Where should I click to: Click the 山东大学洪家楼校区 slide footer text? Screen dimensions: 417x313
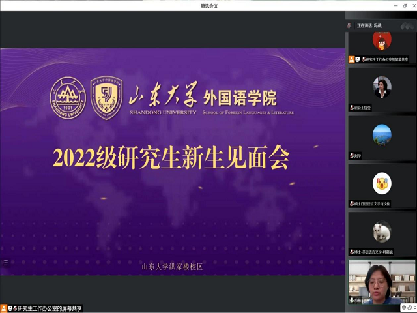[x=172, y=267]
